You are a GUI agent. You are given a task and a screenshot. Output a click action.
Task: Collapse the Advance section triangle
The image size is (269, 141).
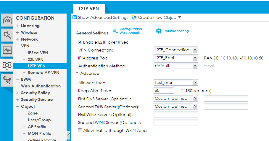click(x=77, y=73)
